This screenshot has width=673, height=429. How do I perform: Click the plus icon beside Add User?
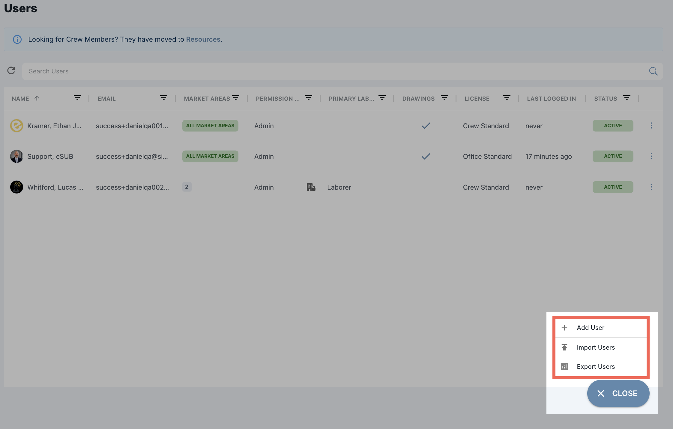coord(564,328)
